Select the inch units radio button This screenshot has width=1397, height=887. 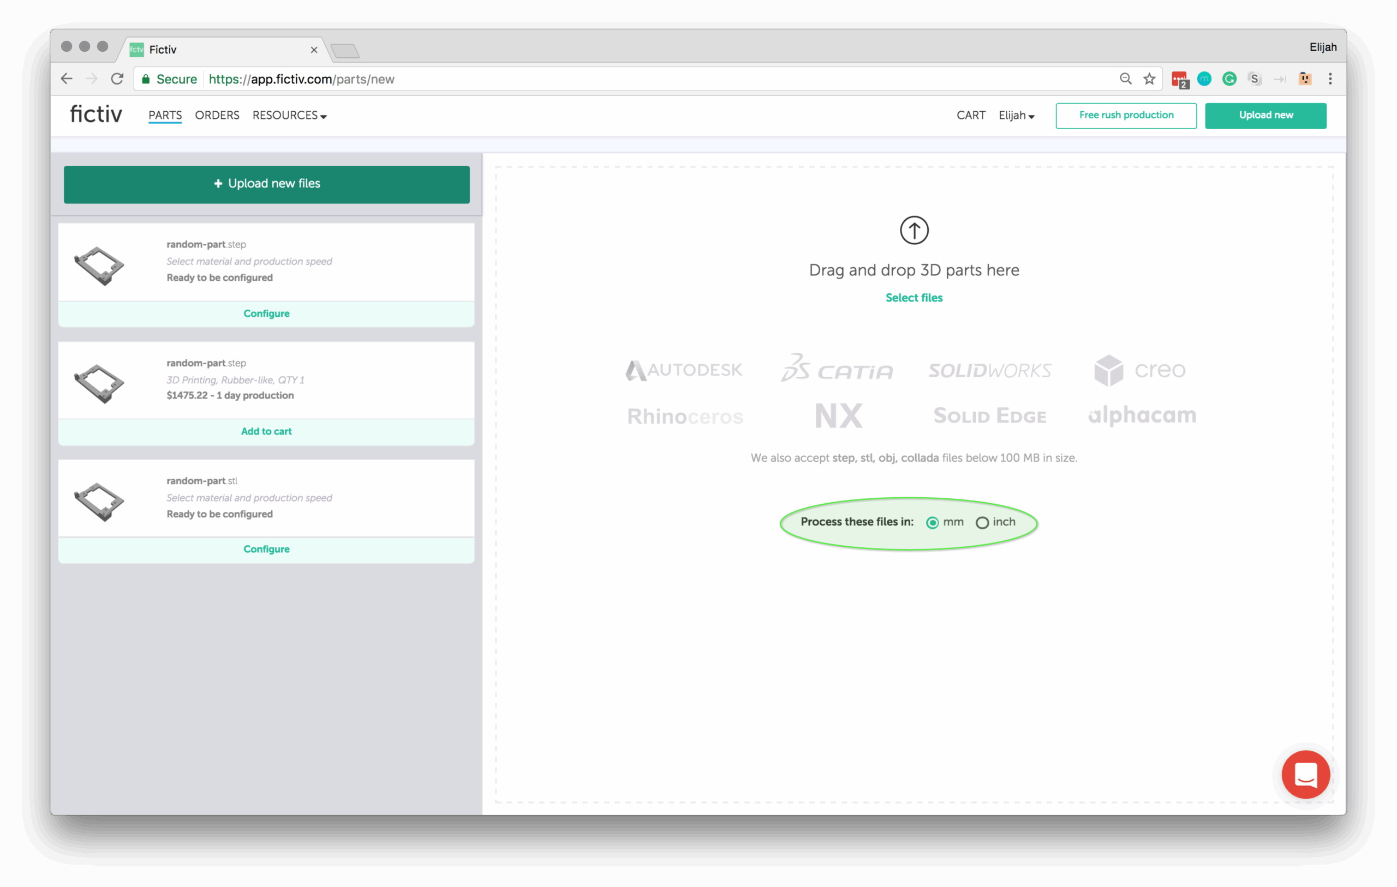[982, 522]
